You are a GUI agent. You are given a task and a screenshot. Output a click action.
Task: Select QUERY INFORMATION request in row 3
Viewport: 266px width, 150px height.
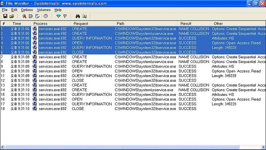pyautogui.click(x=92, y=38)
